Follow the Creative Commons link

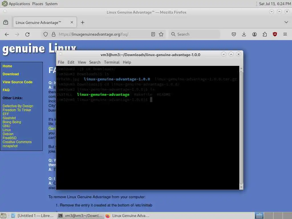17,142
